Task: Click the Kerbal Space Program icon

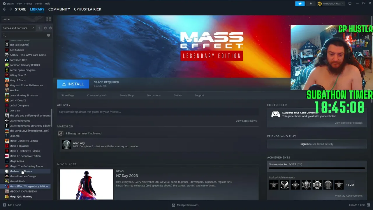Action: point(7,70)
